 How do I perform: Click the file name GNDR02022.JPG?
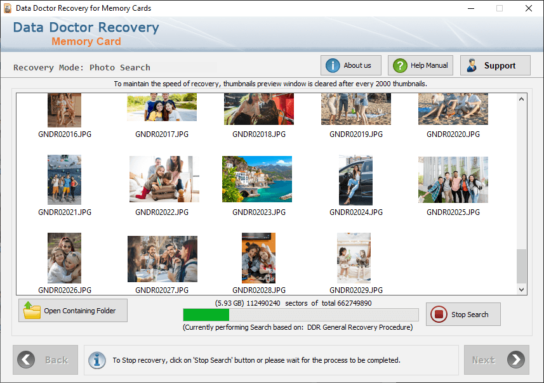coord(162,212)
